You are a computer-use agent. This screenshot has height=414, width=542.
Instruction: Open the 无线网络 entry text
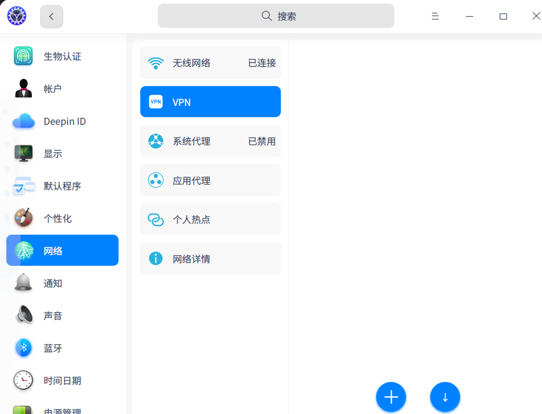(191, 63)
